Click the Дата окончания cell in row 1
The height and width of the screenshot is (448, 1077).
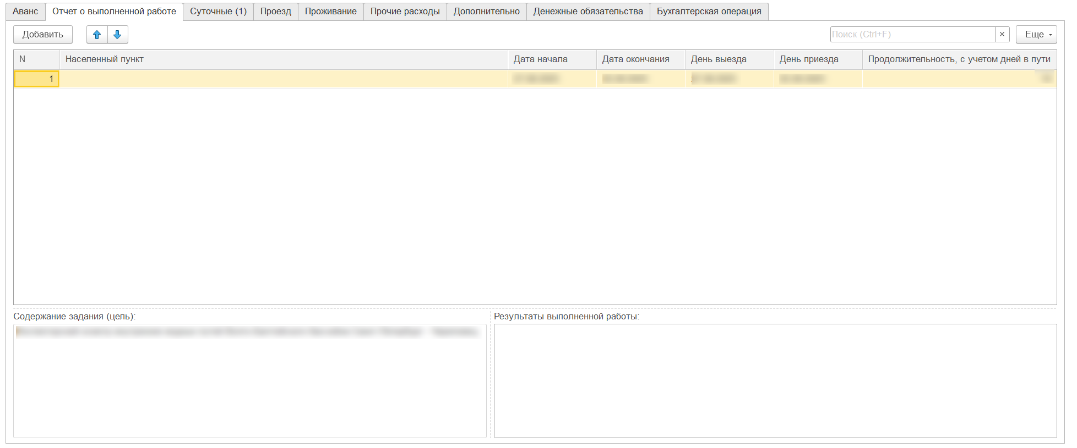pyautogui.click(x=640, y=79)
